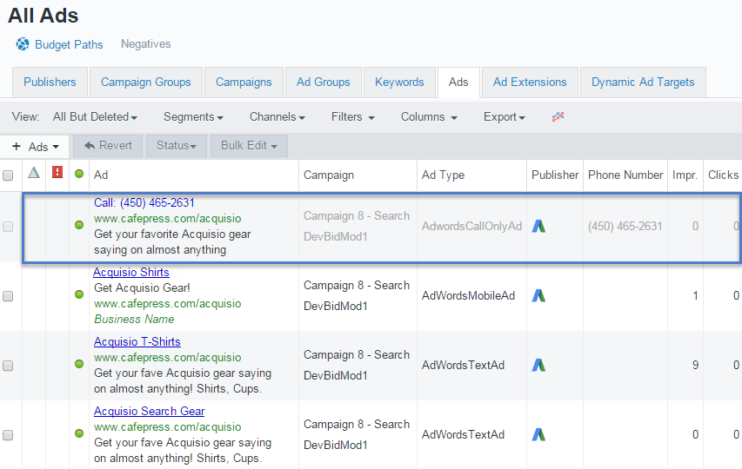Click the AdwordsCallOnlyAd ad type cell
Image resolution: width=742 pixels, height=469 pixels.
click(471, 226)
